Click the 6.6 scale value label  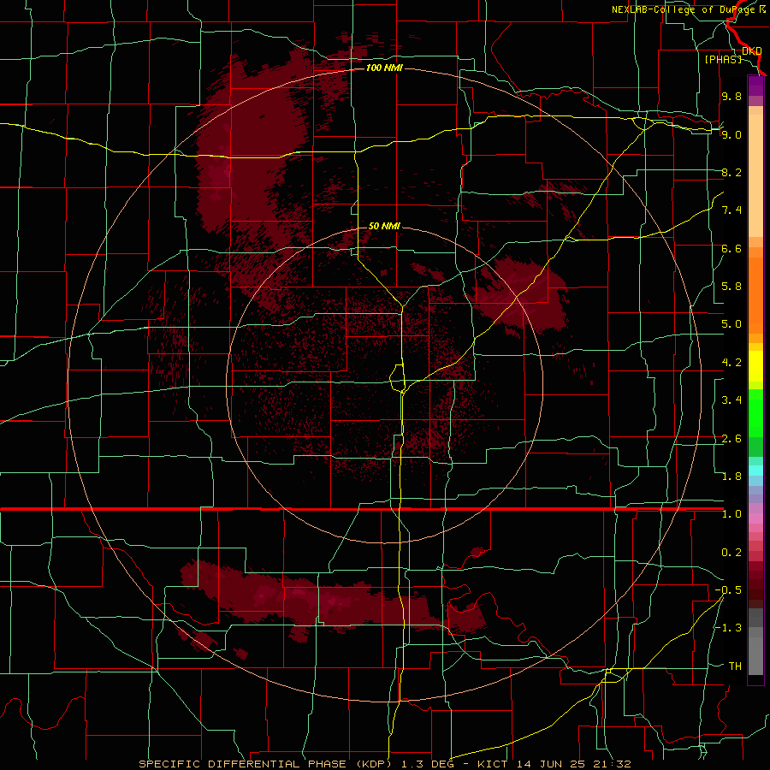pos(731,248)
